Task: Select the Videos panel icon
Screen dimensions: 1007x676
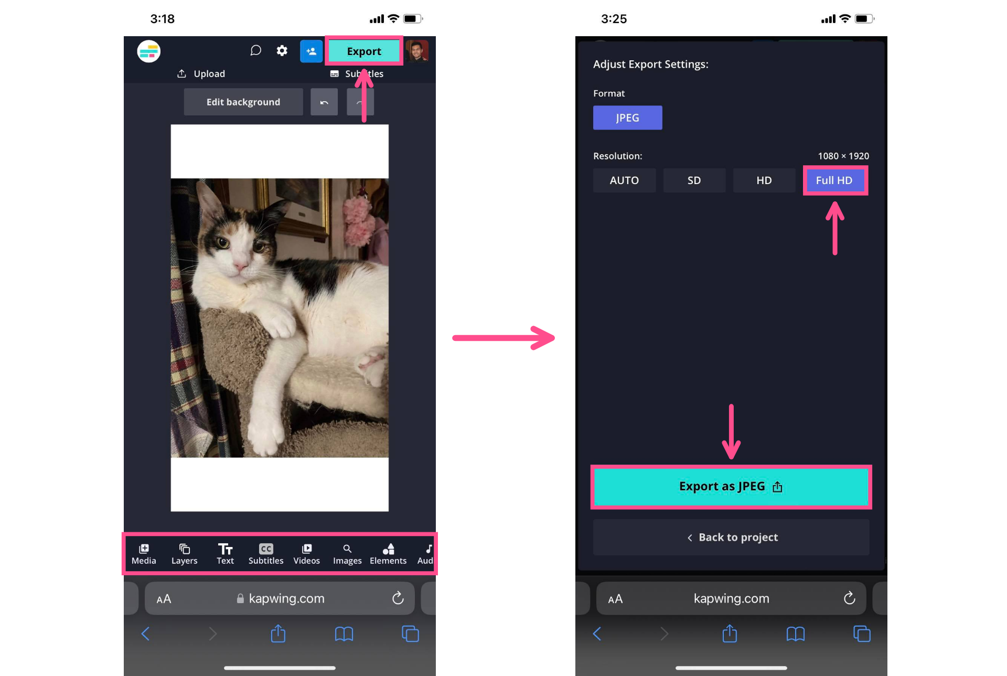Action: point(306,552)
